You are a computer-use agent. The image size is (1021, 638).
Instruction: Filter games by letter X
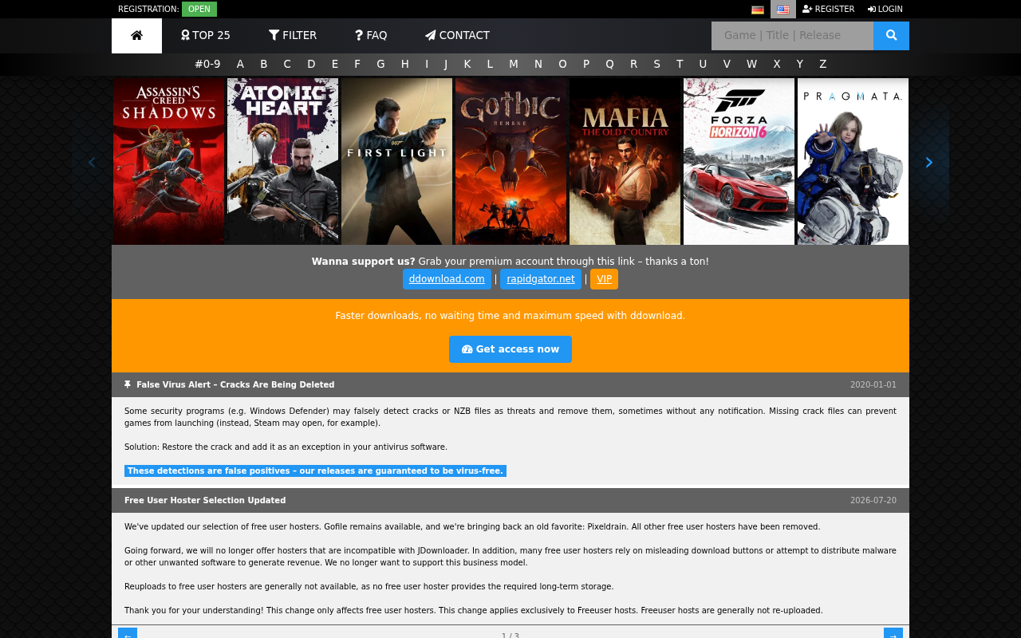pyautogui.click(x=777, y=65)
